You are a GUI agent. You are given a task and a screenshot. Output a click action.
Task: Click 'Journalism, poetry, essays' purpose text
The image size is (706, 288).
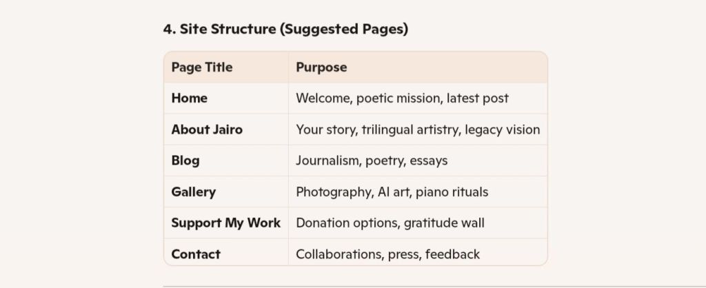click(372, 161)
